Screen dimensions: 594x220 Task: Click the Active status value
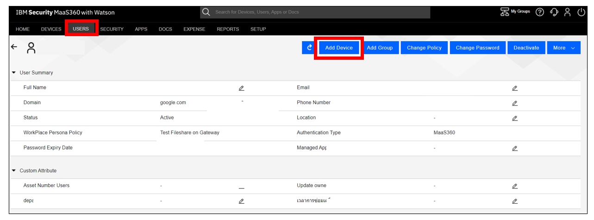(167, 118)
